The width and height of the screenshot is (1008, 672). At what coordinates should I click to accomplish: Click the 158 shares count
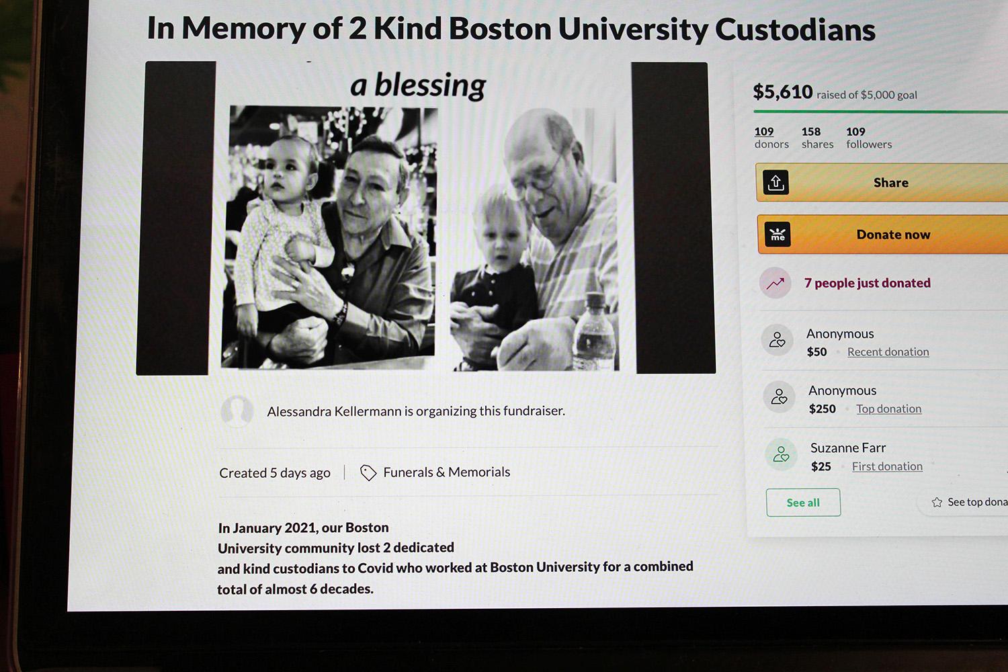[817, 138]
